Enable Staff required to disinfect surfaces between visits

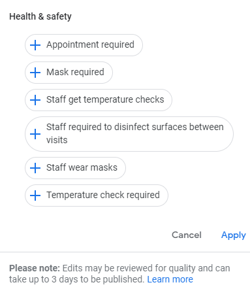point(129,134)
